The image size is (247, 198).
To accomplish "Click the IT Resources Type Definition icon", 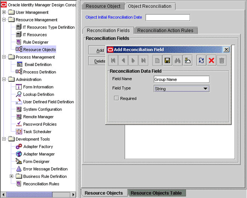I will (x=19, y=27).
